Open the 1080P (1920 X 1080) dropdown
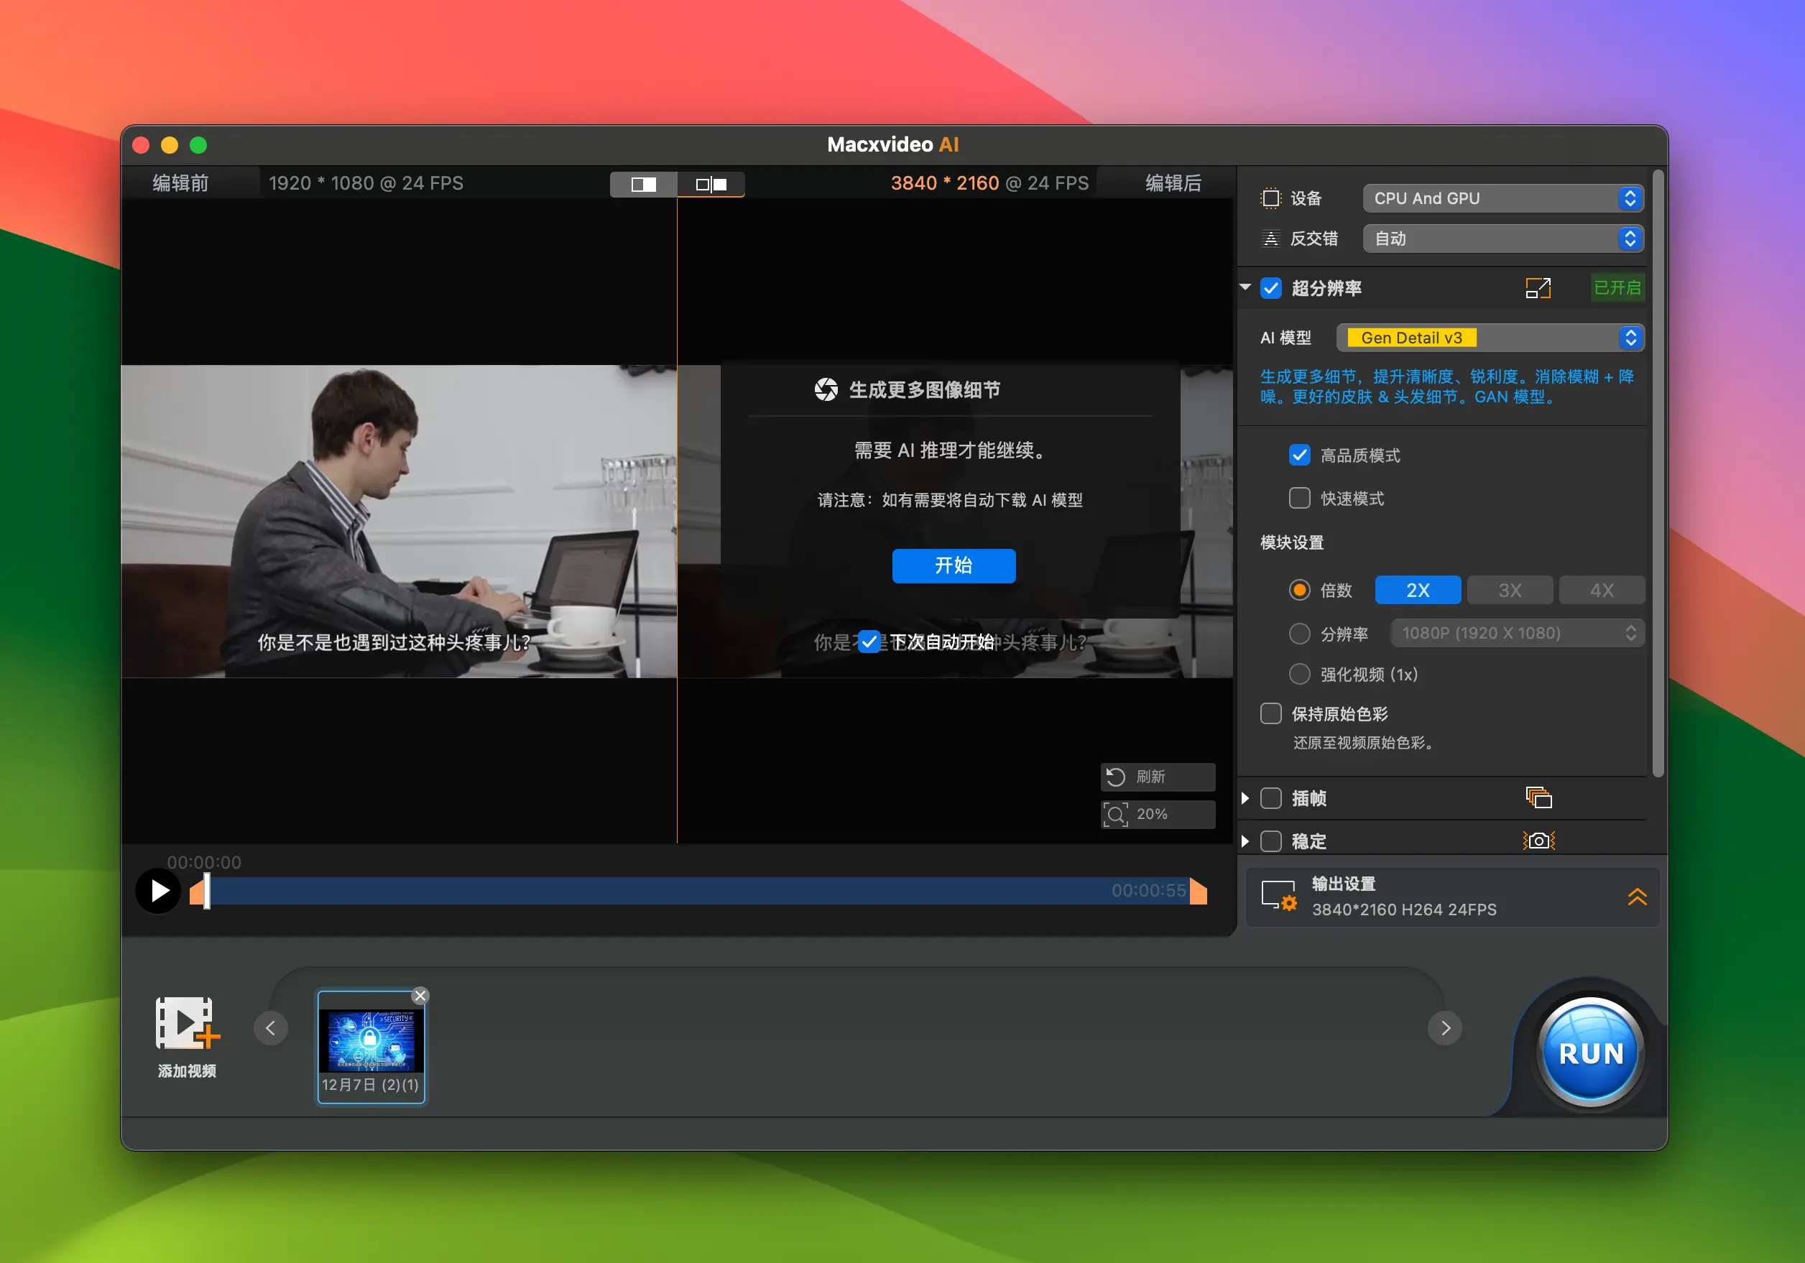The image size is (1805, 1263). pos(1518,633)
